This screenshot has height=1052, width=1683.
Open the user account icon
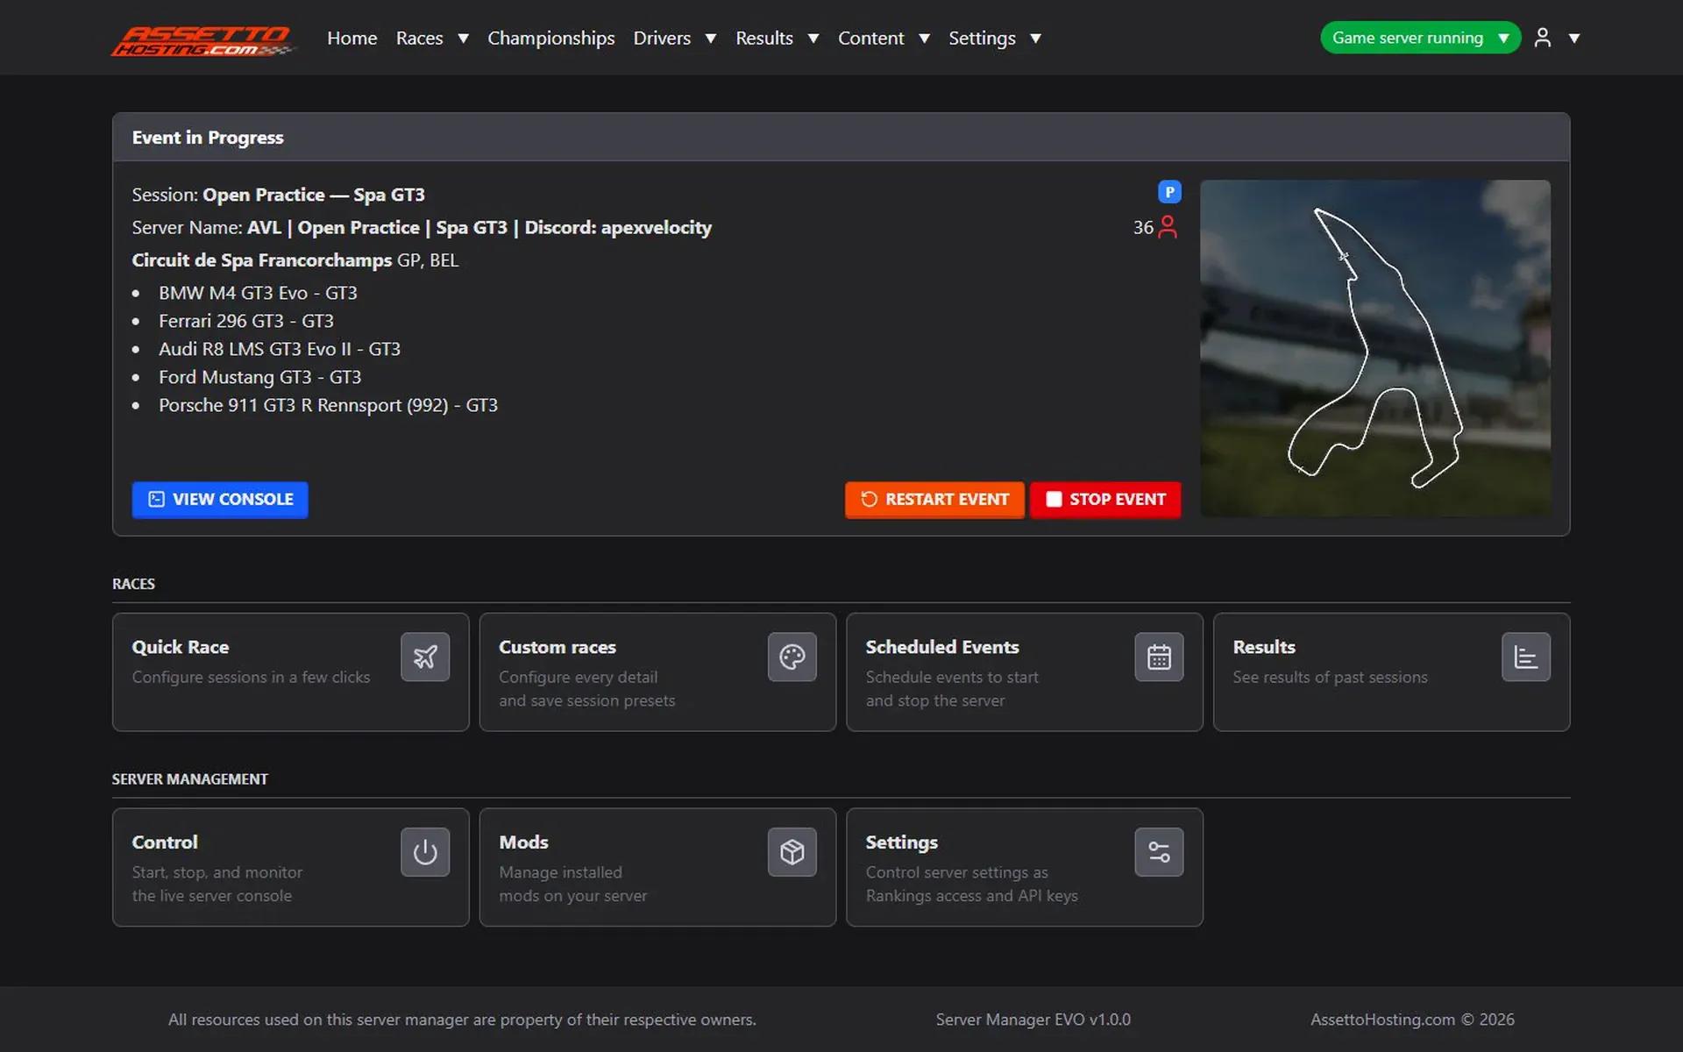click(1543, 38)
